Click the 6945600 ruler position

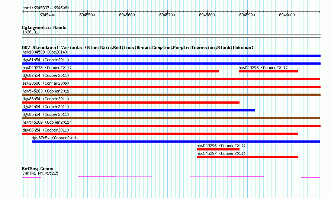click(x=127, y=15)
